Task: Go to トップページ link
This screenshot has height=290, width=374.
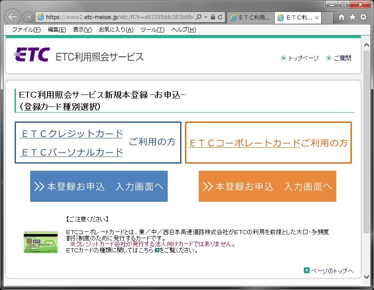Action: [303, 58]
